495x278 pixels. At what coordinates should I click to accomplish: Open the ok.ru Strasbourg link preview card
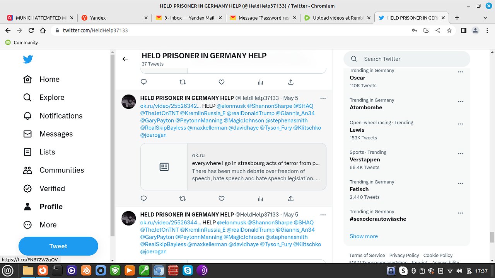(233, 167)
